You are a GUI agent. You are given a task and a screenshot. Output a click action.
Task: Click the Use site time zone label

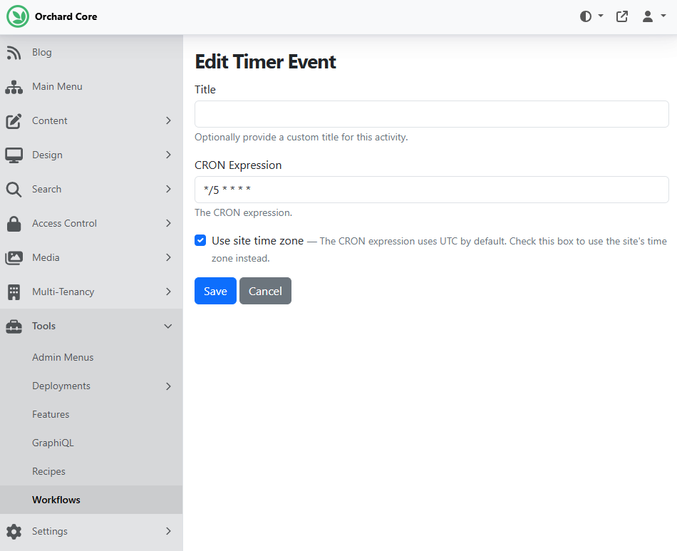pyautogui.click(x=257, y=240)
